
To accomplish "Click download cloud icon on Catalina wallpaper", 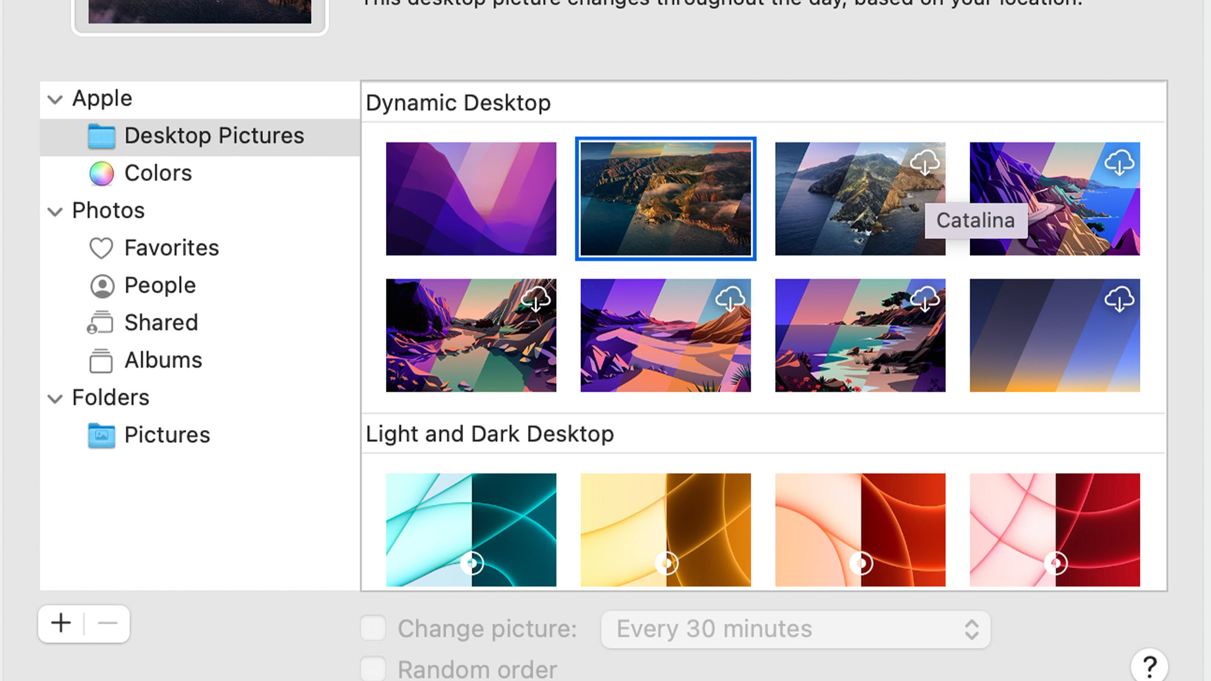I will click(x=924, y=163).
